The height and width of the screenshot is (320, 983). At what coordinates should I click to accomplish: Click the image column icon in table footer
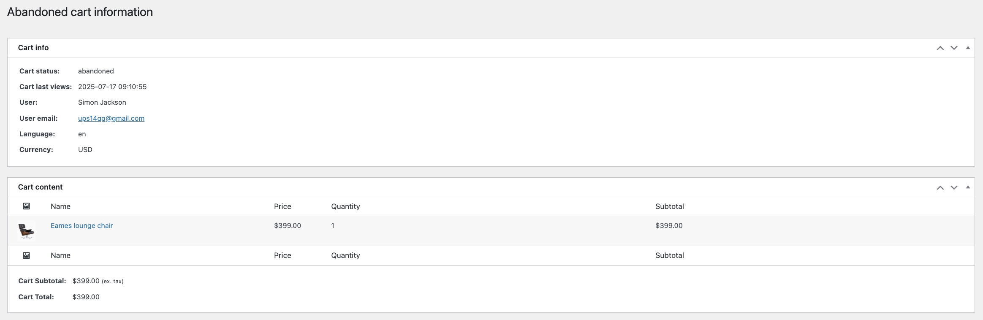[x=26, y=255]
